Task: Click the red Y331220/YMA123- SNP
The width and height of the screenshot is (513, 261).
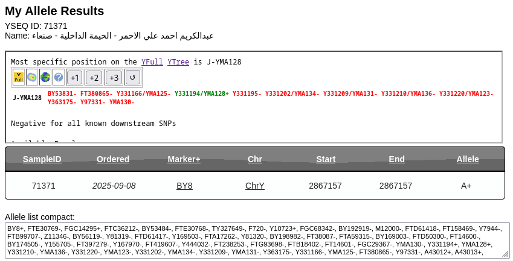Action: (466, 93)
